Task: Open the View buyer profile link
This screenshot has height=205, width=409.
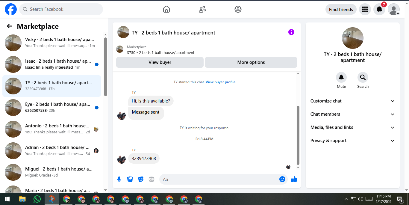Action: pos(220,82)
